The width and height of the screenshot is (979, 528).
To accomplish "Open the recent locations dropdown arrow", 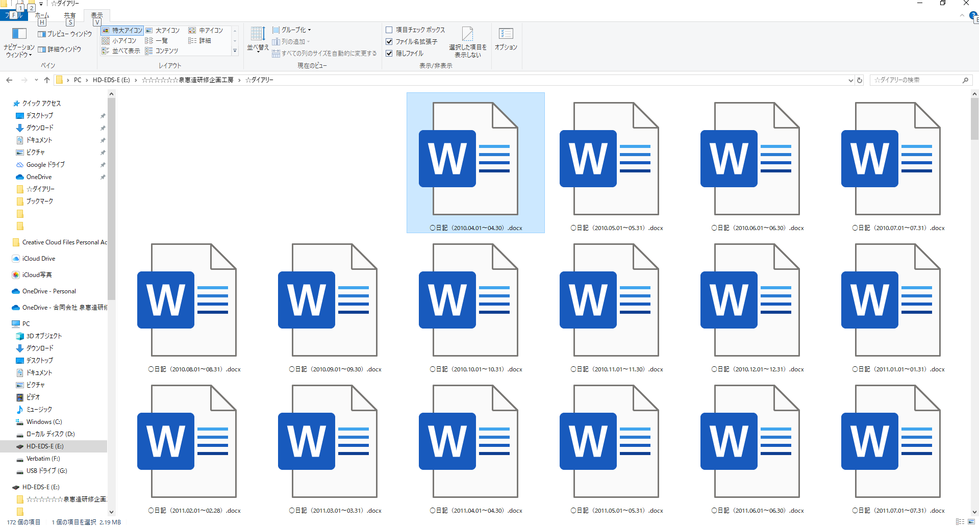I will click(36, 80).
